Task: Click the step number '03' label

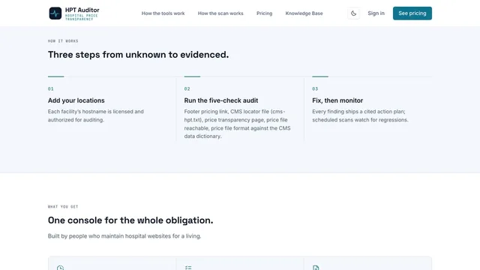Action: tap(315, 88)
